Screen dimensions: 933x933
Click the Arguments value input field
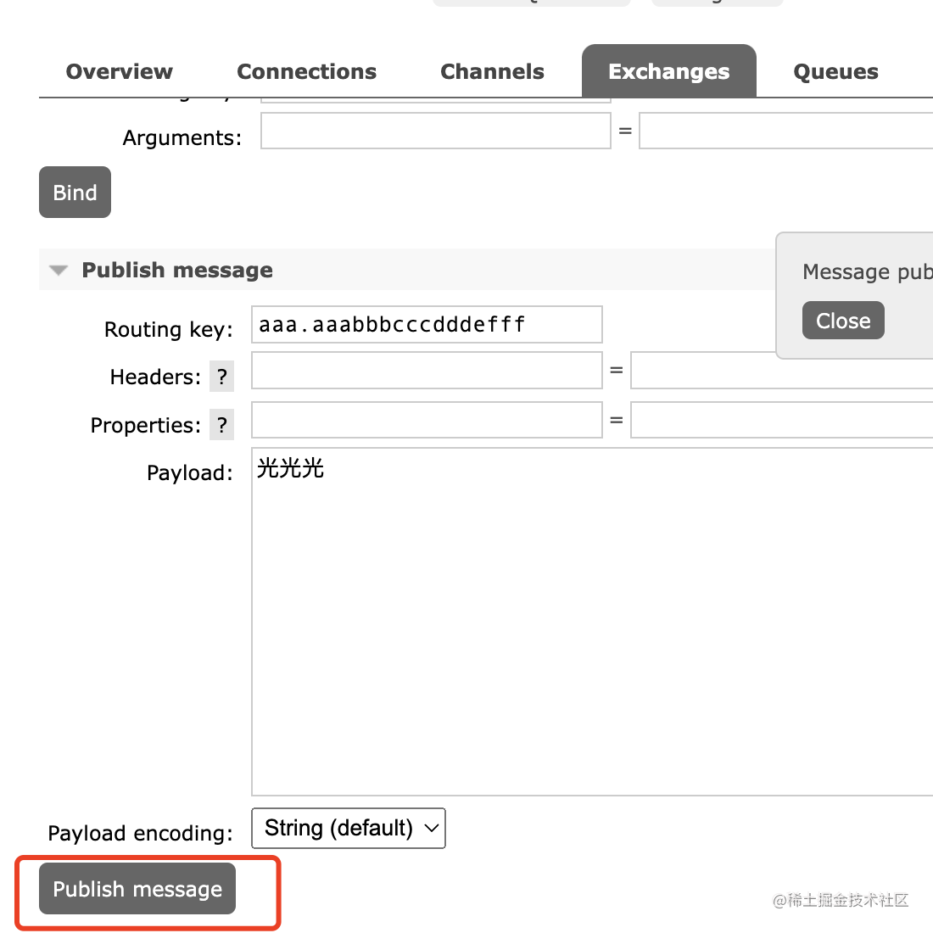pos(785,131)
